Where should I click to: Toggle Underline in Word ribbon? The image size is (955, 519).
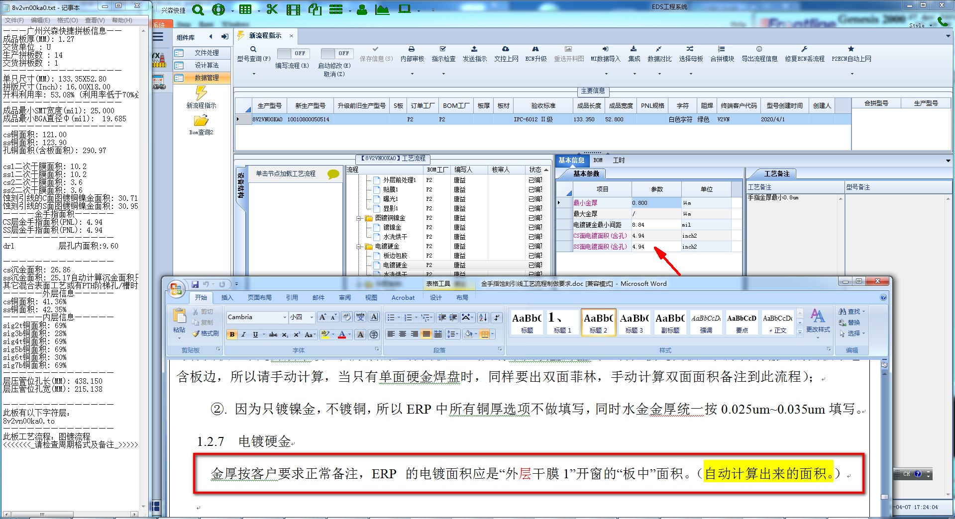click(x=255, y=335)
